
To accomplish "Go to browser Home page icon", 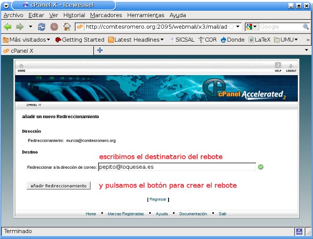I will (67, 27).
